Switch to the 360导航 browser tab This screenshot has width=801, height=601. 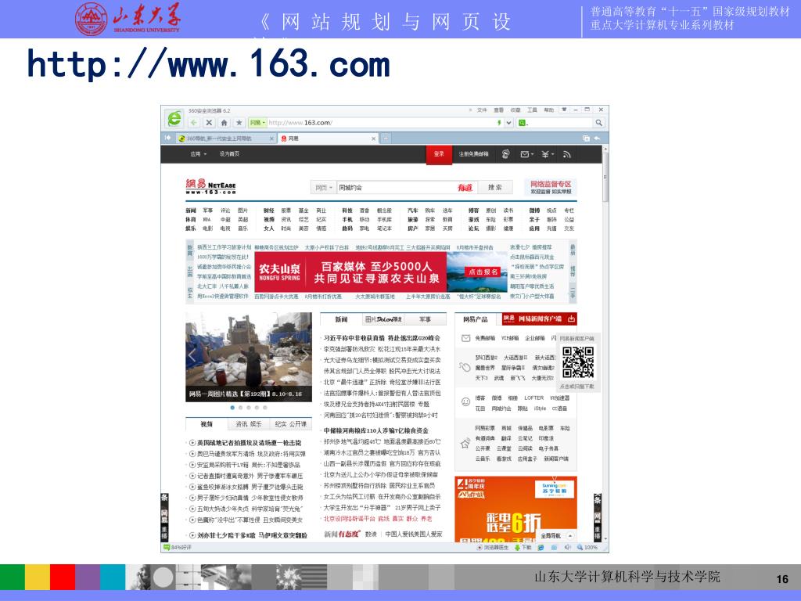[x=225, y=139]
